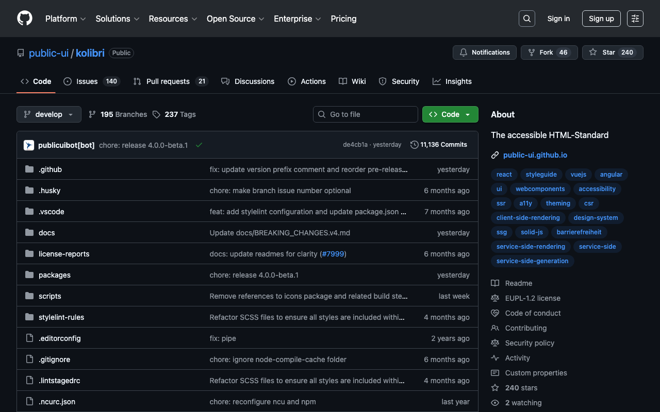
Task: Open the public-ui.github.io website link
Action: (x=535, y=155)
